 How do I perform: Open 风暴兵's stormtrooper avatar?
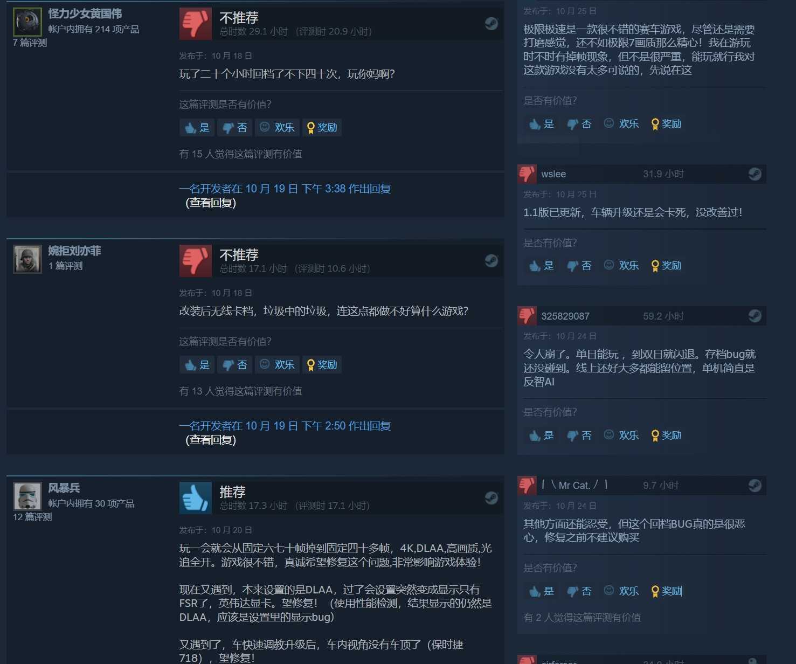[27, 496]
